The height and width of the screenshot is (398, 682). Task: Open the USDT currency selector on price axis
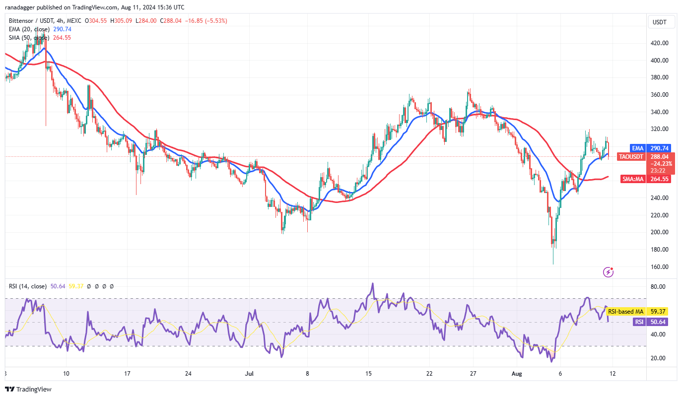[659, 22]
